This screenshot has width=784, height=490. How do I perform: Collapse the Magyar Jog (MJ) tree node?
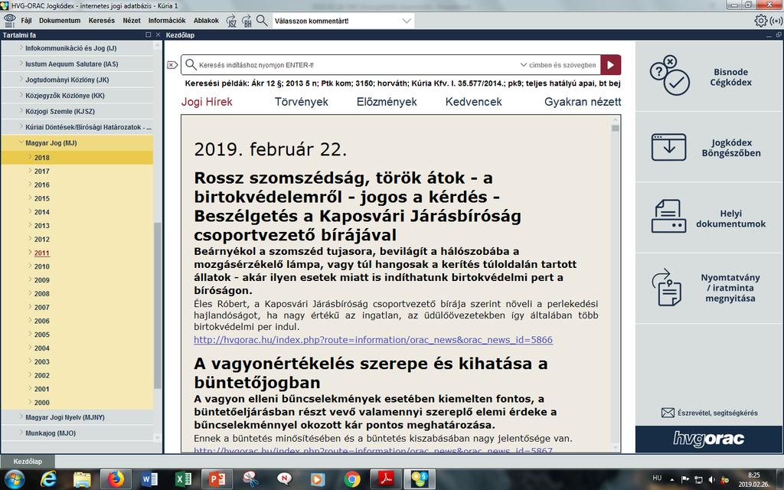click(21, 142)
